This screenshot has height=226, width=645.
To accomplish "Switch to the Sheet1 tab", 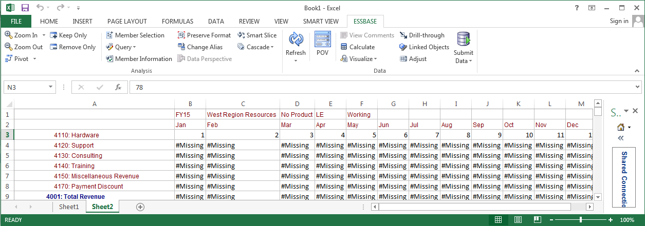I will 69,207.
